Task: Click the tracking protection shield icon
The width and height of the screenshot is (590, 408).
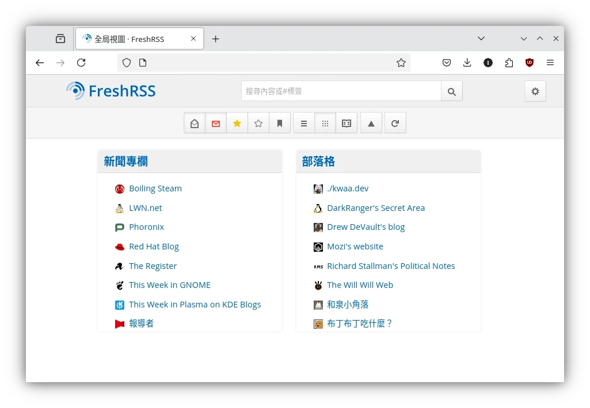Action: (127, 63)
